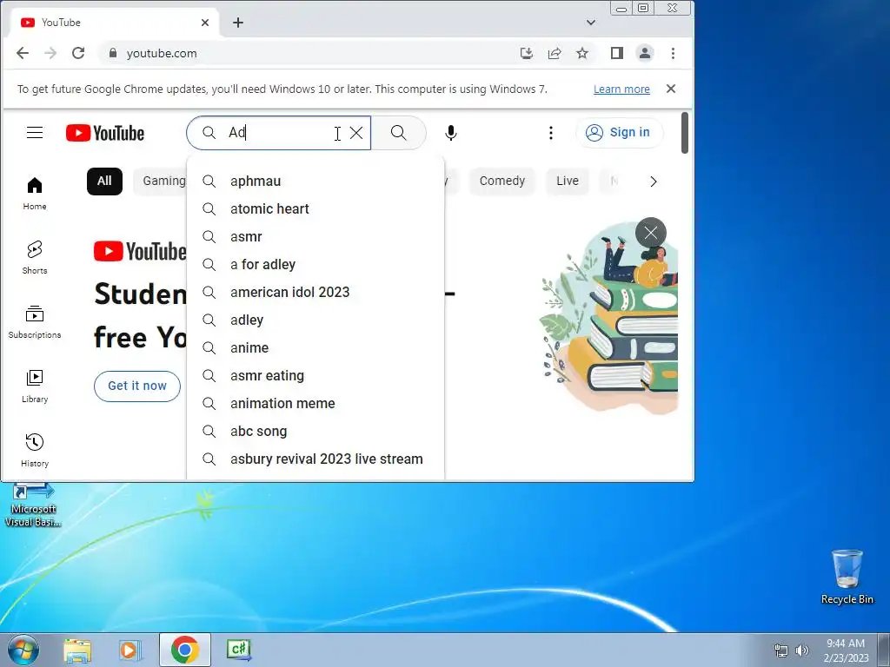Share this page from address bar
The height and width of the screenshot is (667, 890).
(x=554, y=53)
